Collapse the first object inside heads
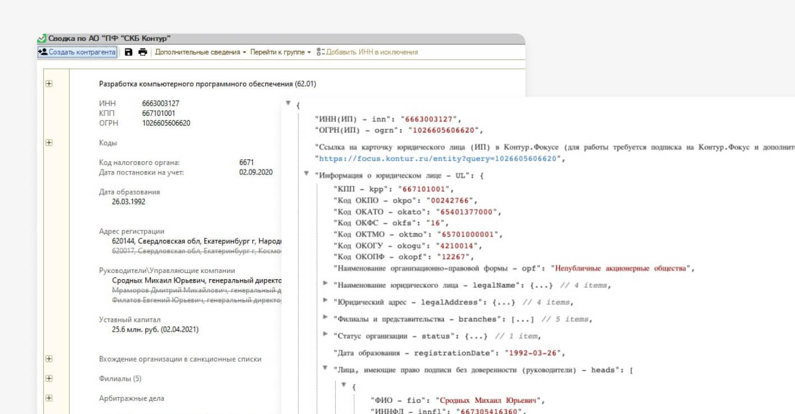Image resolution: width=795 pixels, height=414 pixels. coord(343,385)
